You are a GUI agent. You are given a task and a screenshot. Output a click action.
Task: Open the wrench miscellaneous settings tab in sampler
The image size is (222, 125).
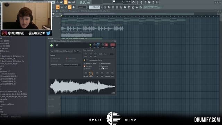pos(57,45)
